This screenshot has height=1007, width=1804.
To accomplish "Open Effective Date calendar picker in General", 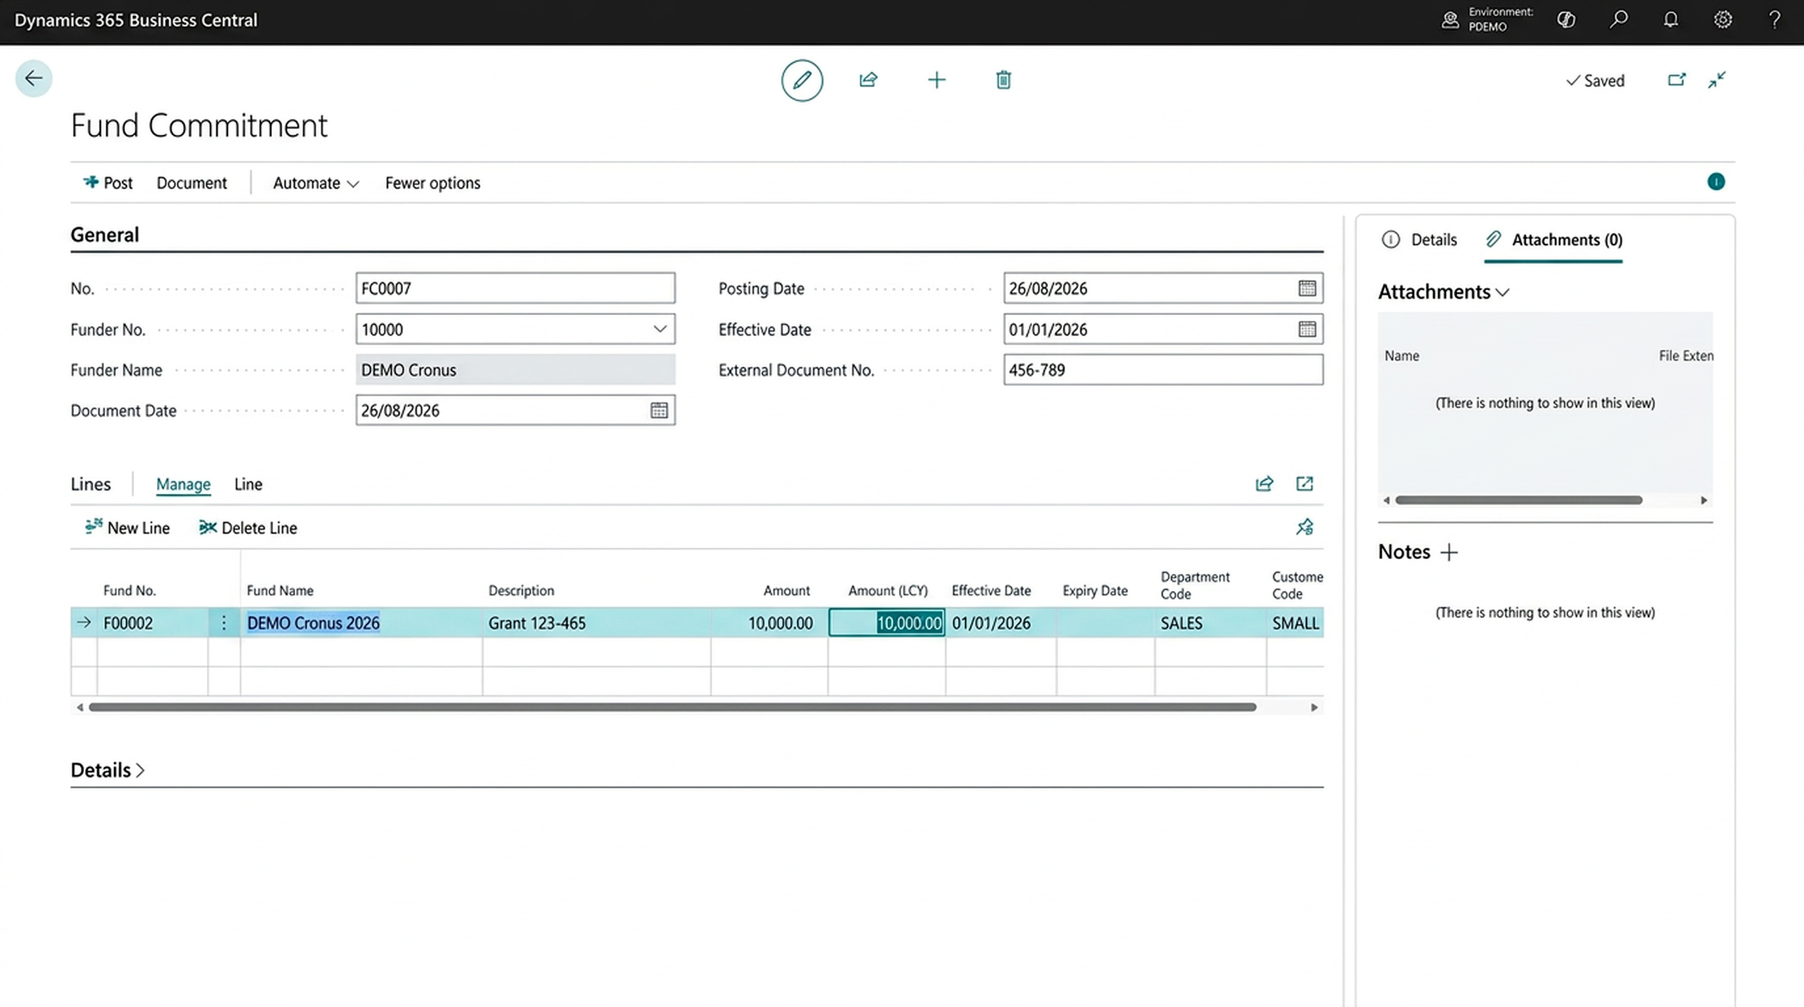I will tap(1306, 329).
